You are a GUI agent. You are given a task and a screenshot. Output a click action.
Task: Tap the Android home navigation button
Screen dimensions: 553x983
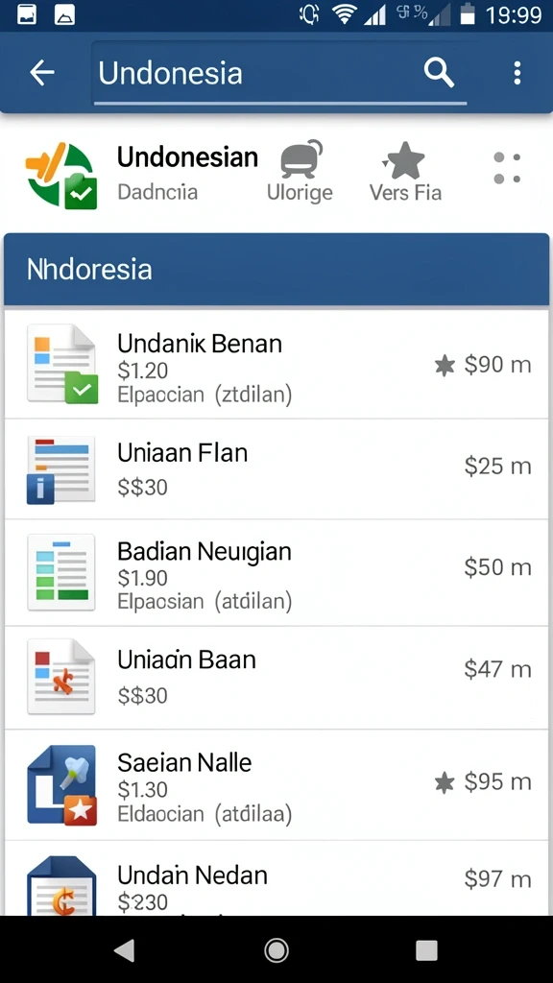[276, 950]
